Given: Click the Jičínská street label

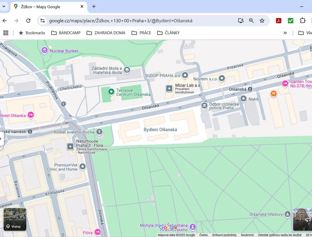Looking at the screenshot, I should click(x=101, y=217).
